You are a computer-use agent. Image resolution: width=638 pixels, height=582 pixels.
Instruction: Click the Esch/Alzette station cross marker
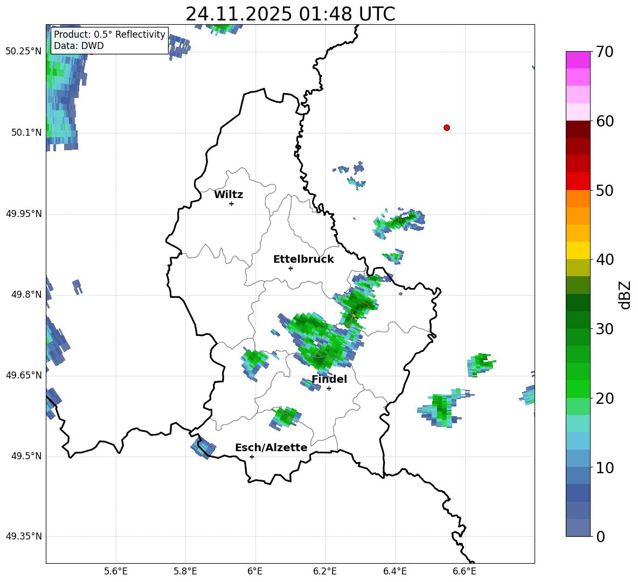tap(252, 457)
